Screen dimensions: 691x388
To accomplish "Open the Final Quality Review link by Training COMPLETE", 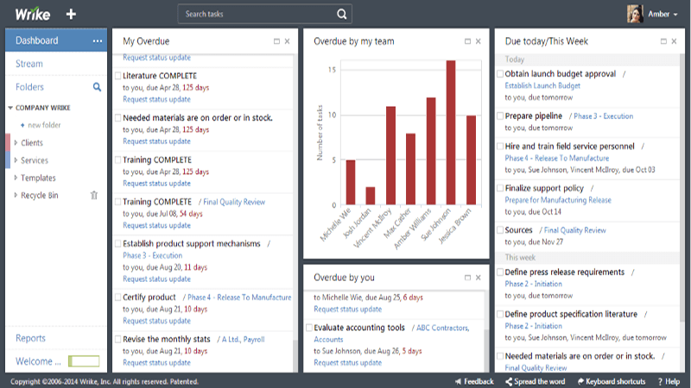I will coord(234,202).
